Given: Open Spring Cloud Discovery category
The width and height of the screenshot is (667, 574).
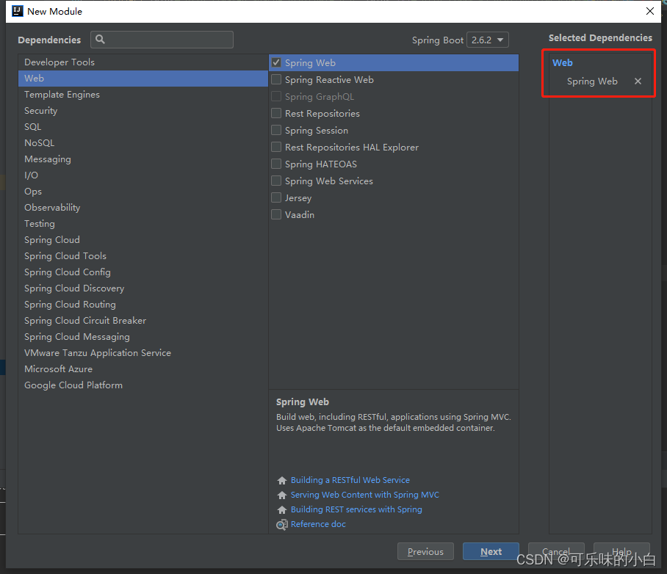Looking at the screenshot, I should [x=143, y=288].
